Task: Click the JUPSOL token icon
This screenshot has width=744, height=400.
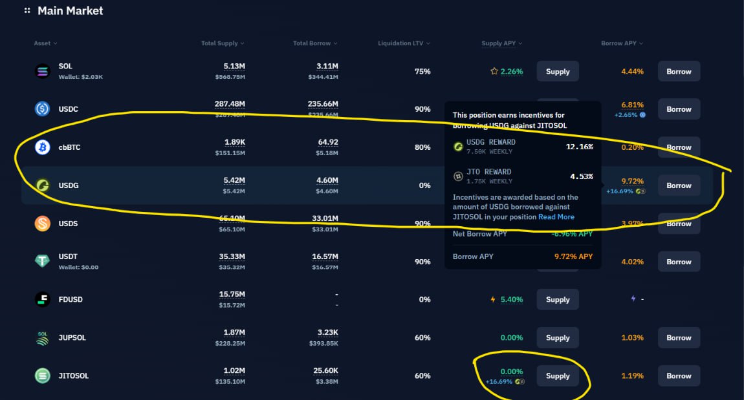Action: (42, 338)
